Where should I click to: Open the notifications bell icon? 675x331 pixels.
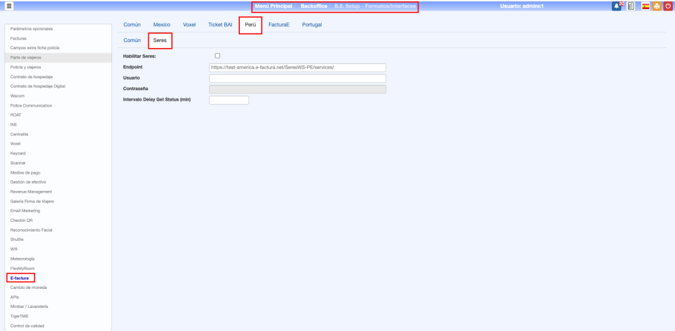(617, 6)
